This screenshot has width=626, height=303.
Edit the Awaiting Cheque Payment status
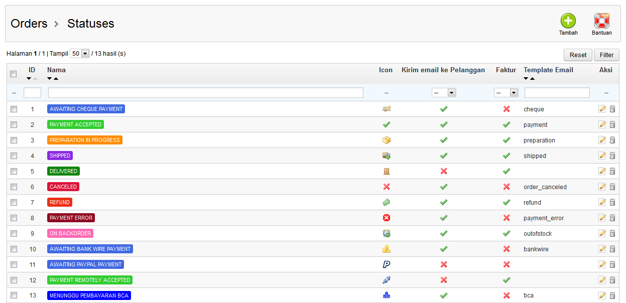(602, 109)
